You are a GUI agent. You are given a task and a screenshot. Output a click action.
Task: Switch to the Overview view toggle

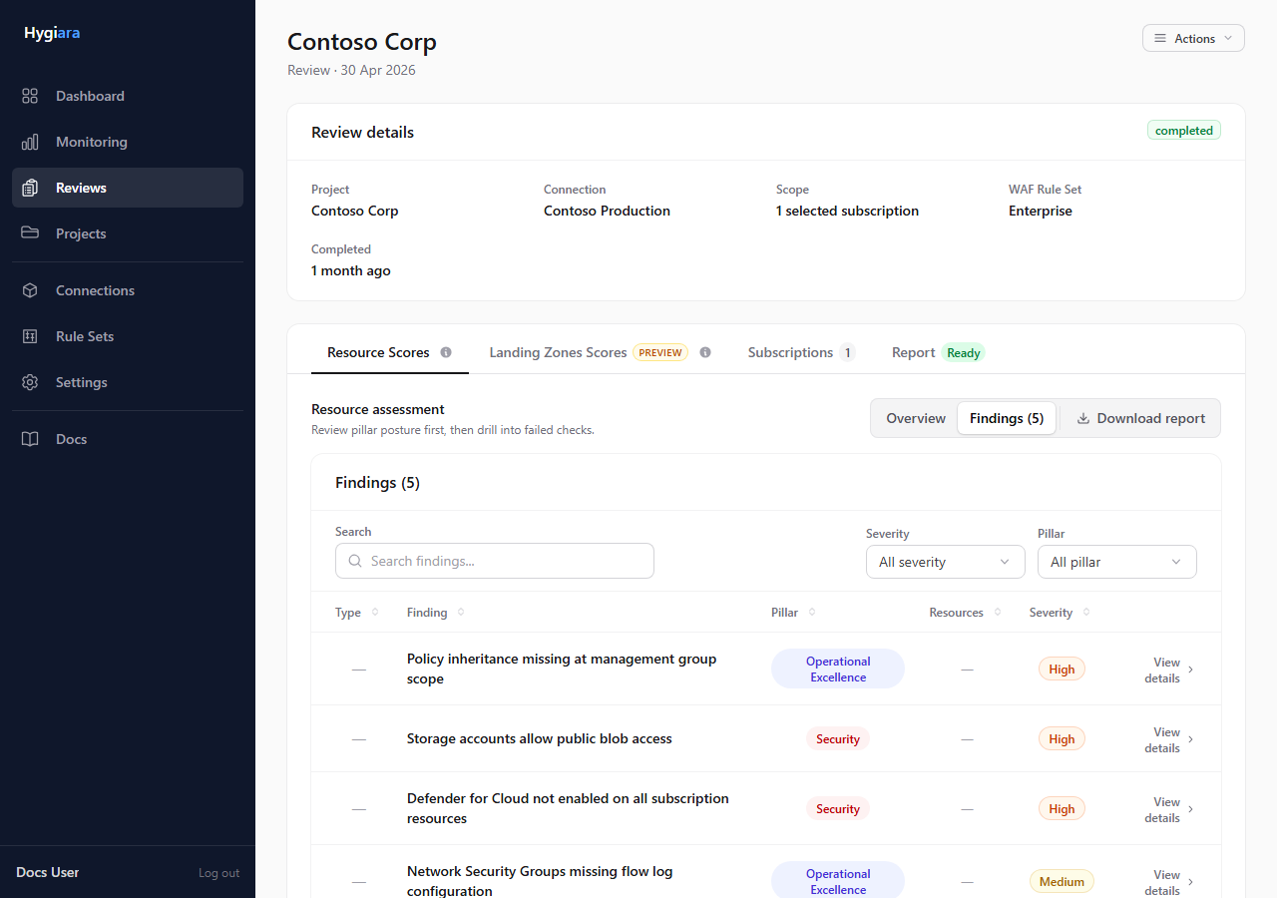point(916,418)
